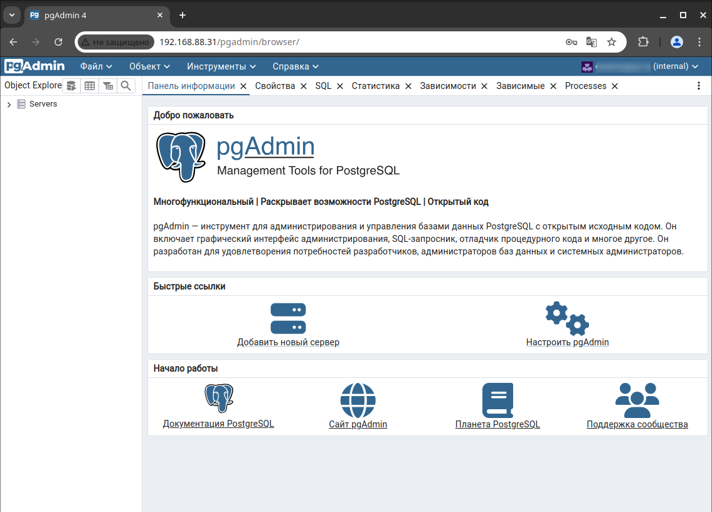Click the 'Начало работы' section heading

tap(186, 368)
